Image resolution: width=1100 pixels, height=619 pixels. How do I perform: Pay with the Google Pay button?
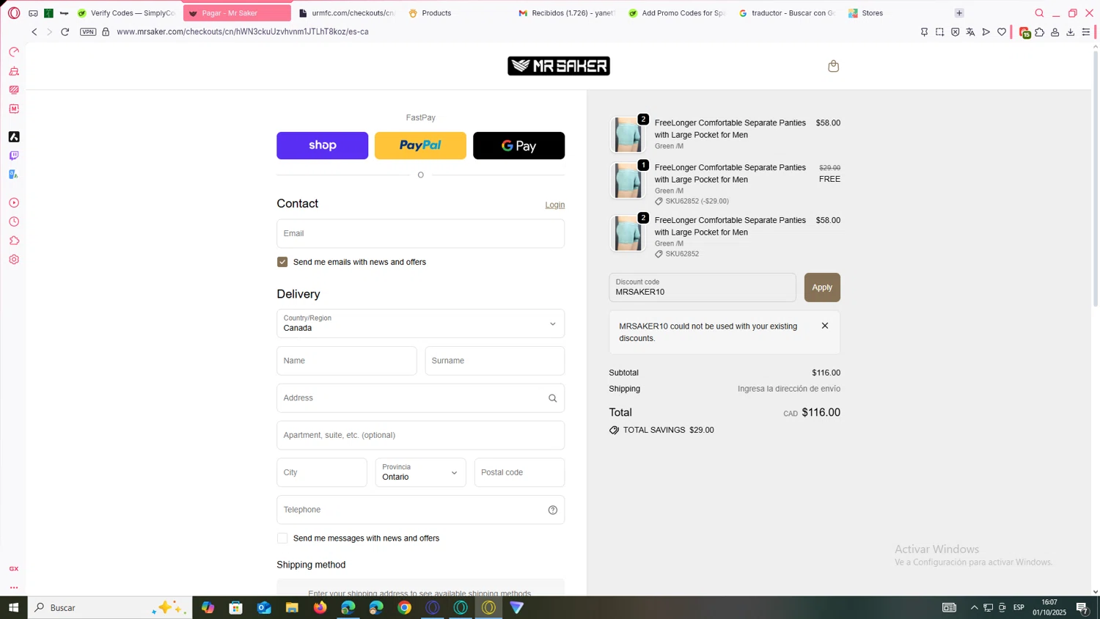[518, 145]
